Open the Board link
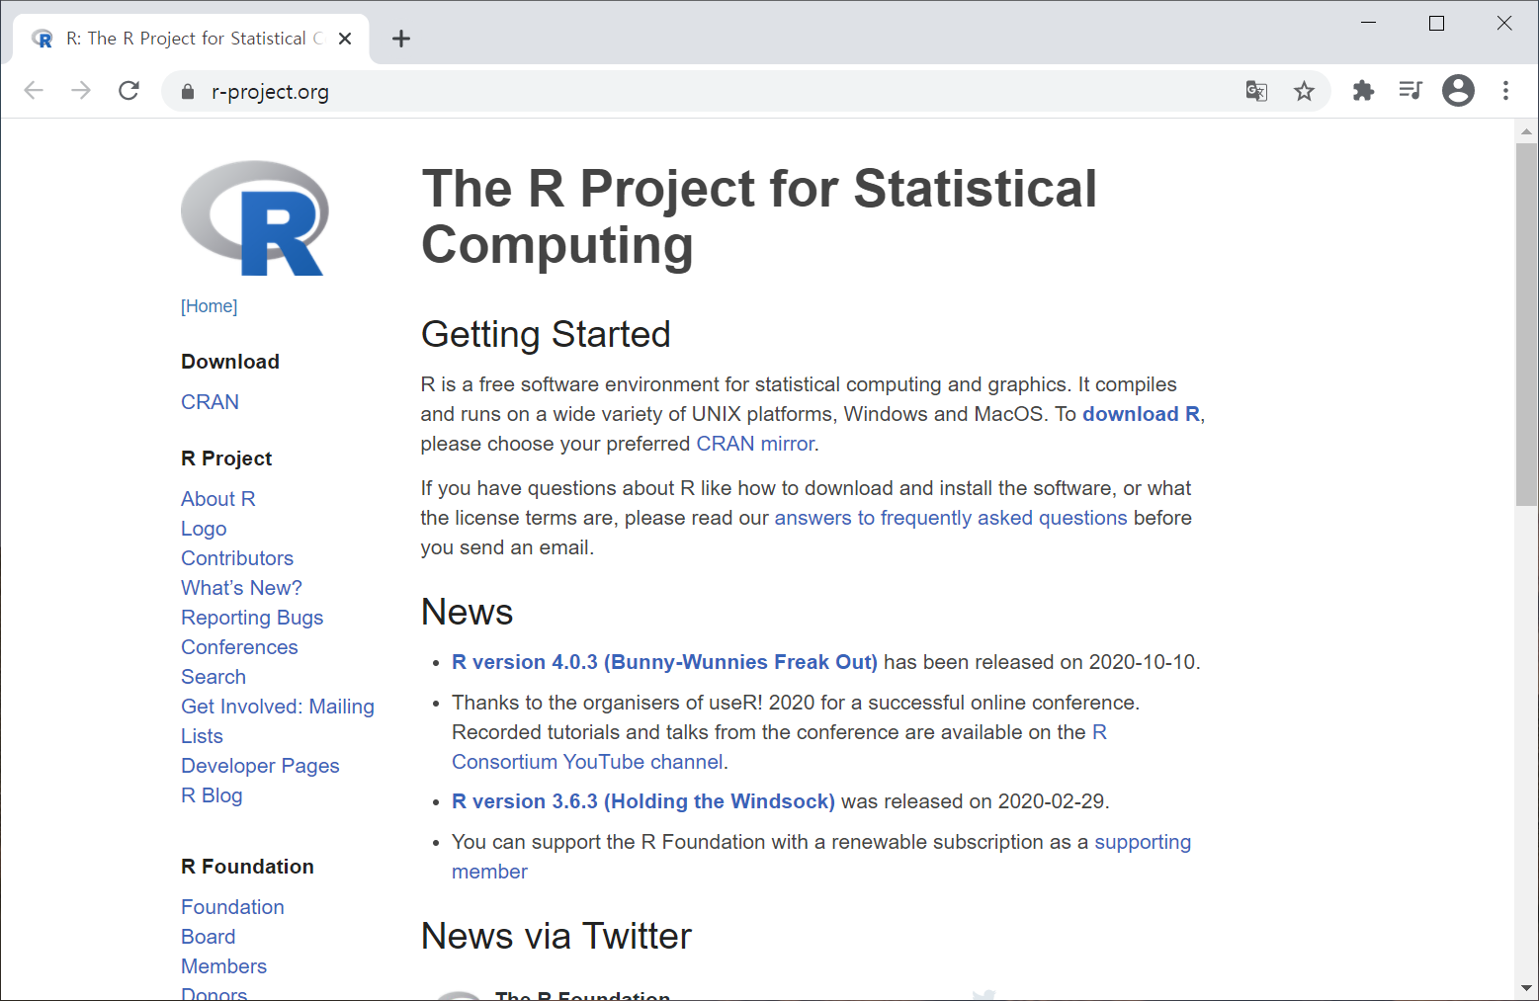Screen dimensions: 1539x1001 click(208, 937)
